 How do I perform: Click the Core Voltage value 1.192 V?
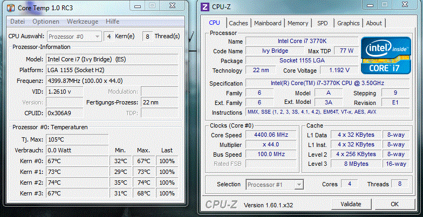click(x=339, y=70)
